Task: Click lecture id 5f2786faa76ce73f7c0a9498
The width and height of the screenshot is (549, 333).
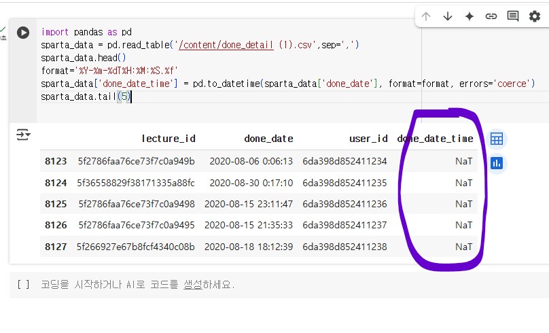Action: tap(137, 204)
